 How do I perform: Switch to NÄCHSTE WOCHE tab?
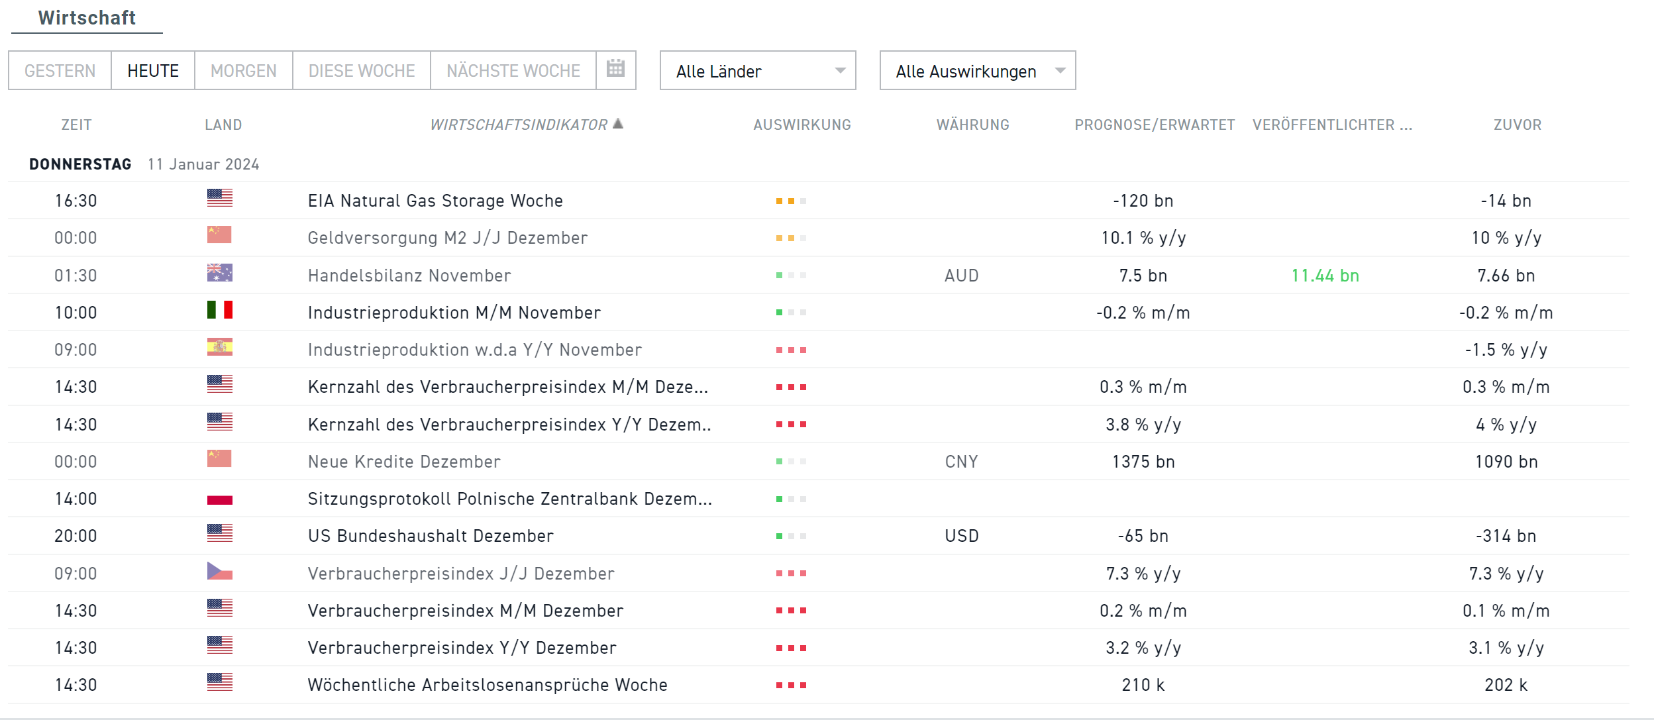(513, 71)
